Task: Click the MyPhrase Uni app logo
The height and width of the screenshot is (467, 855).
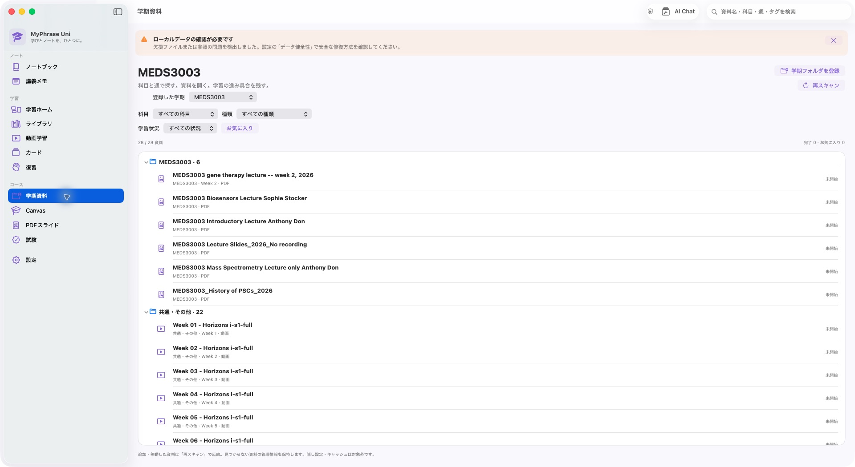Action: coord(17,37)
